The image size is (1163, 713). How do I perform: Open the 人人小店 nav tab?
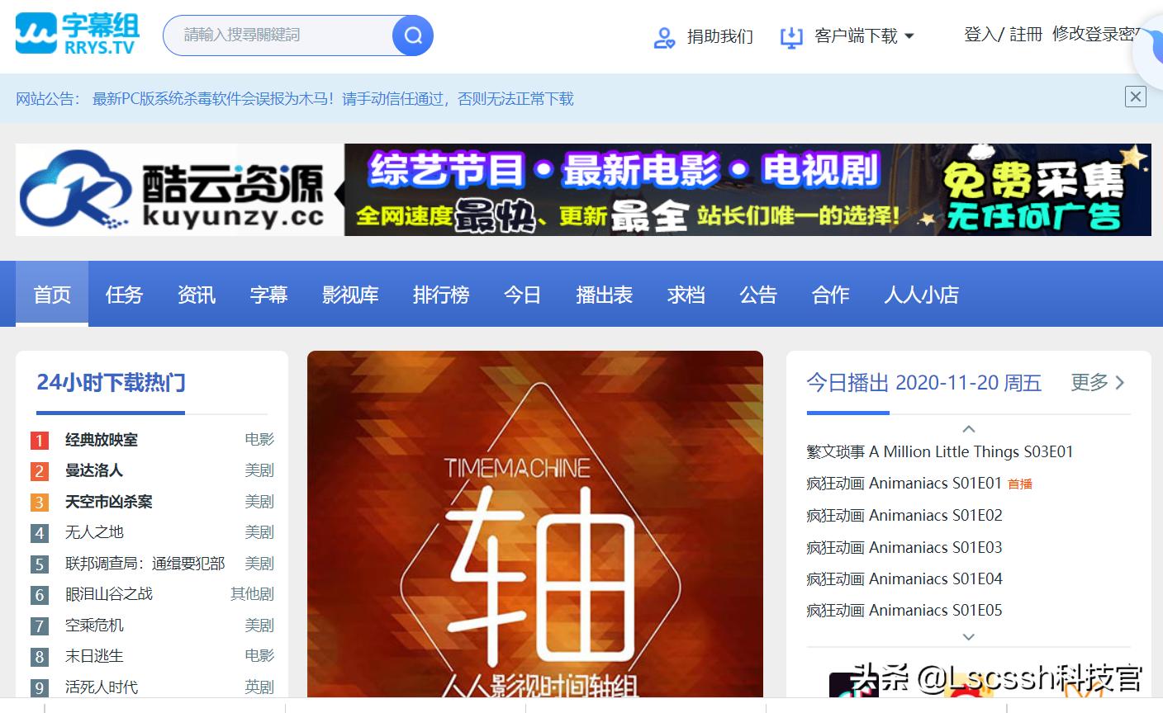point(921,294)
